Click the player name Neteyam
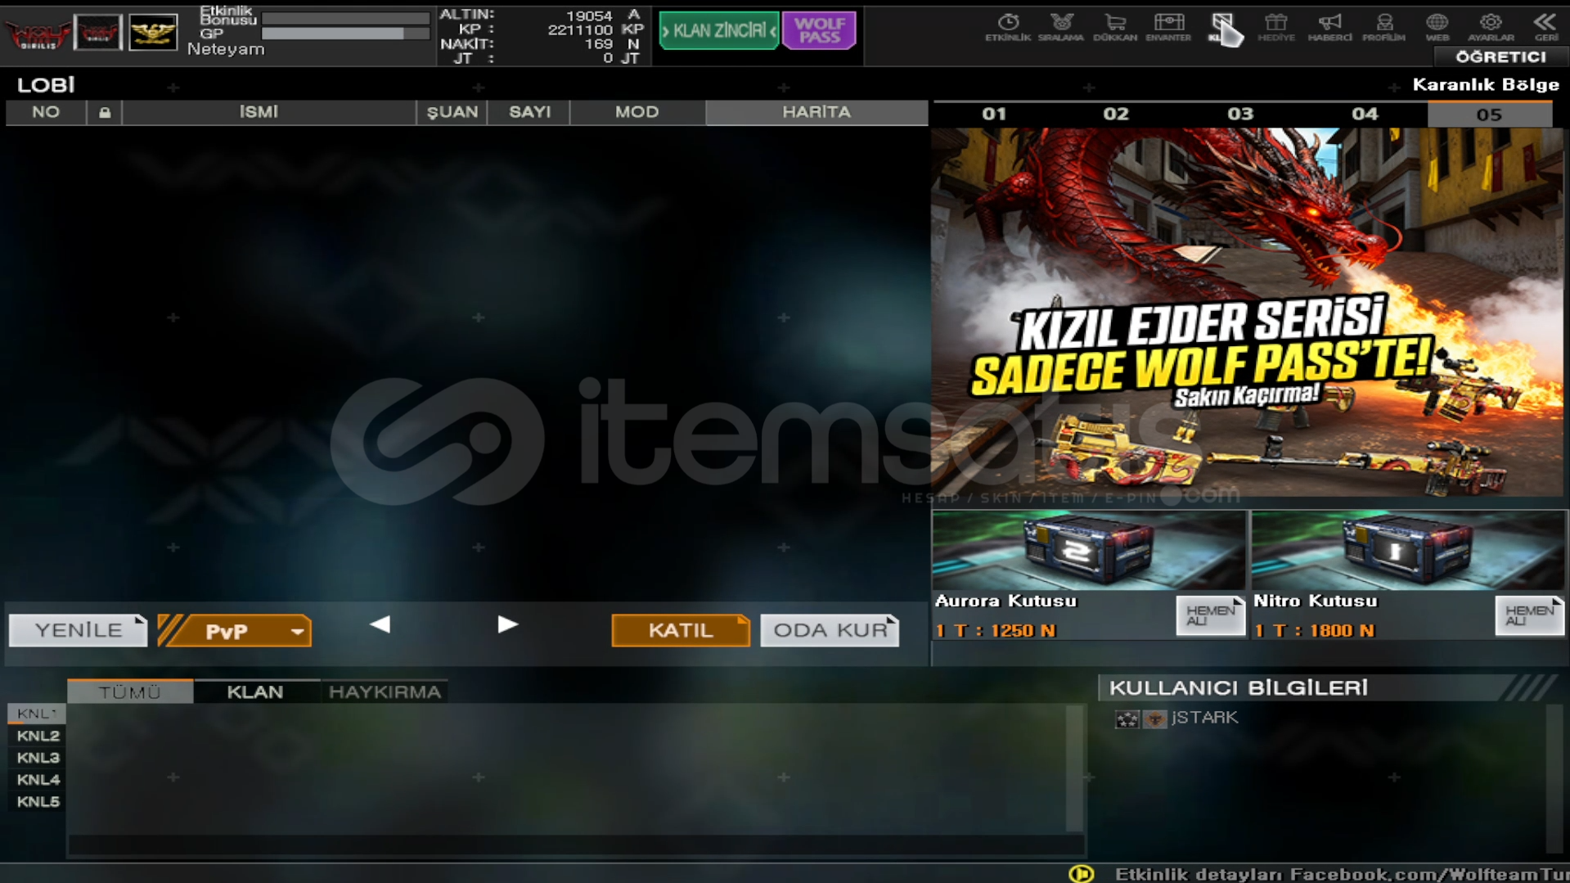The image size is (1570, 883). pyautogui.click(x=226, y=50)
